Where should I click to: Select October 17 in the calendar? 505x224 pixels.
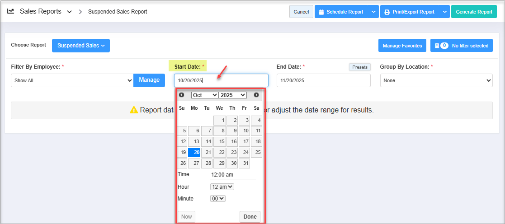point(245,142)
